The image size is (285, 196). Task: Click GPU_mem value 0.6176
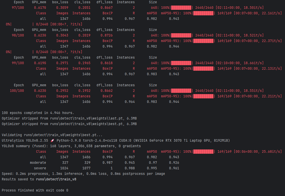pyautogui.click(x=40, y=8)
